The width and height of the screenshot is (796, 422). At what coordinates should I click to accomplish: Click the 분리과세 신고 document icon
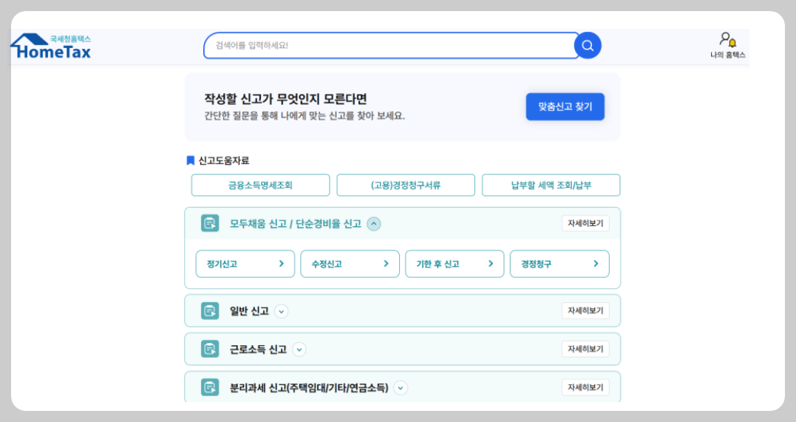pos(210,387)
